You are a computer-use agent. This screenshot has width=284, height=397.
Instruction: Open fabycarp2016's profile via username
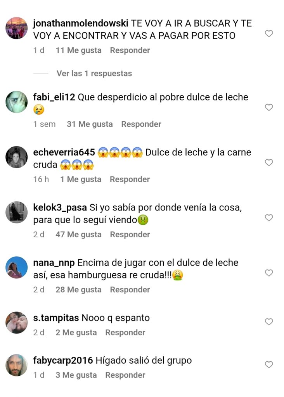(x=63, y=361)
